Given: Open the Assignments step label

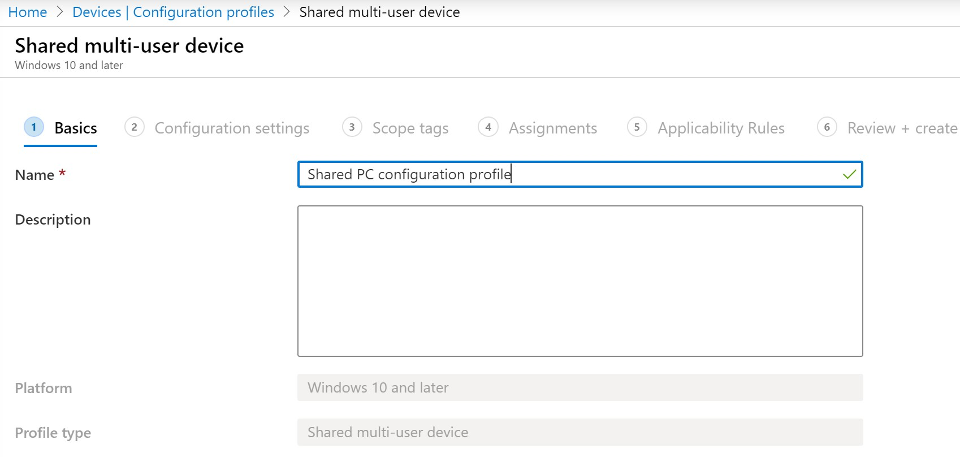Looking at the screenshot, I should click(x=552, y=128).
